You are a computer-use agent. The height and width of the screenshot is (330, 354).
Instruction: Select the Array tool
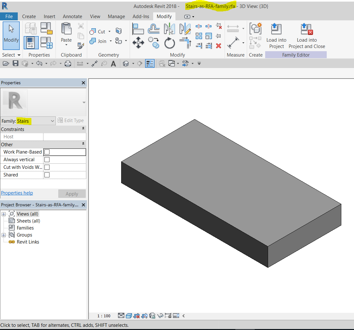(199, 36)
